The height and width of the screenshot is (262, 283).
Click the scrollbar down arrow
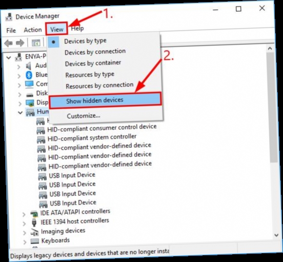pyautogui.click(x=276, y=235)
